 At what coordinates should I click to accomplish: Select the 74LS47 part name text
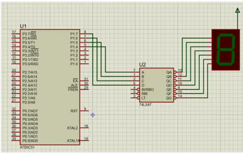pos(145,105)
